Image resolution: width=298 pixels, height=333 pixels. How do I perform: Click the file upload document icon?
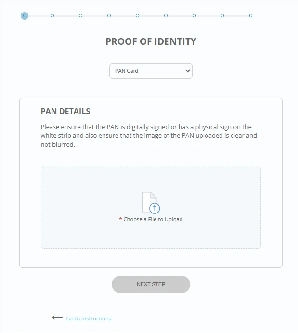[150, 202]
